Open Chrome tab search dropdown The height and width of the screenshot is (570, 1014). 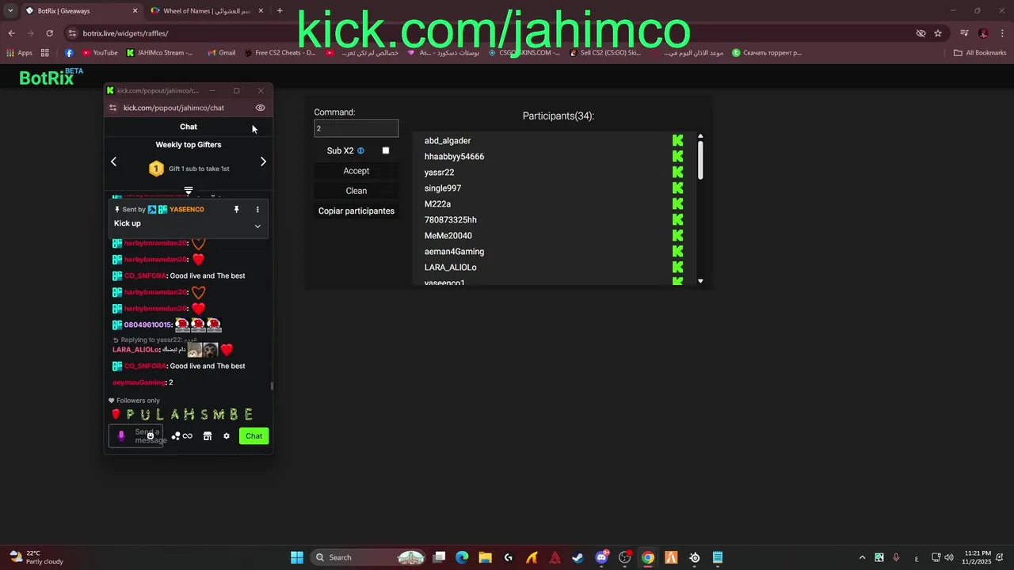(10, 10)
